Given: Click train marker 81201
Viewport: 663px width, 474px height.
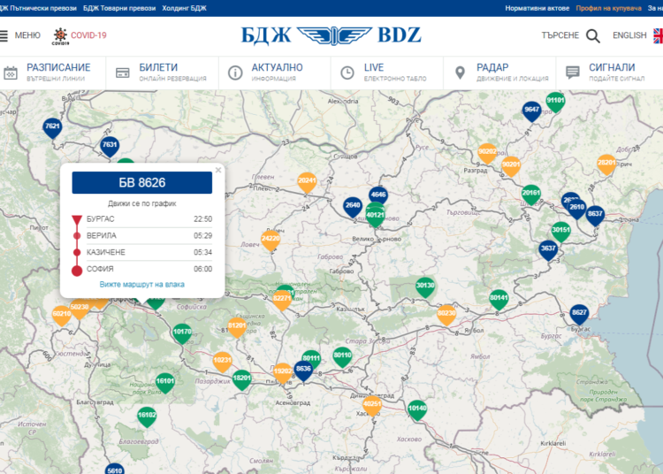Looking at the screenshot, I should click(237, 327).
